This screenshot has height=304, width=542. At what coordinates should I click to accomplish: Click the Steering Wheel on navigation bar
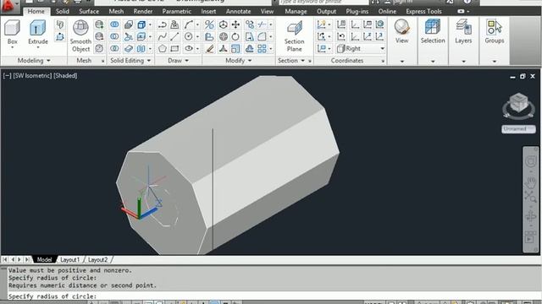(x=530, y=162)
